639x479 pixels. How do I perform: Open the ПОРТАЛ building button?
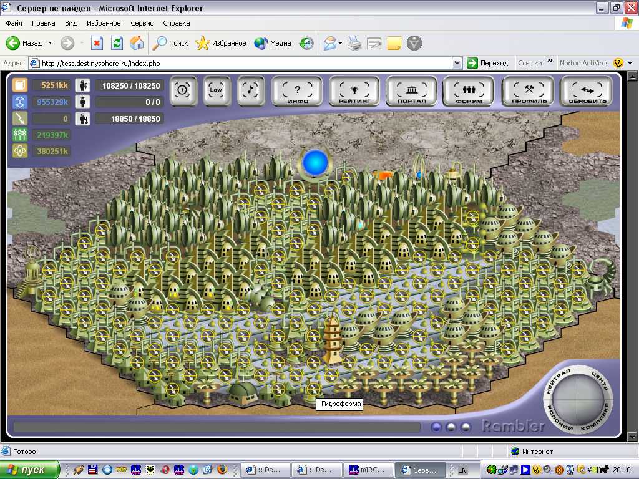point(411,91)
